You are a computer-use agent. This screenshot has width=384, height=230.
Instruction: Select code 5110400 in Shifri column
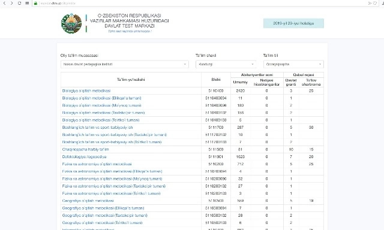[216, 90]
